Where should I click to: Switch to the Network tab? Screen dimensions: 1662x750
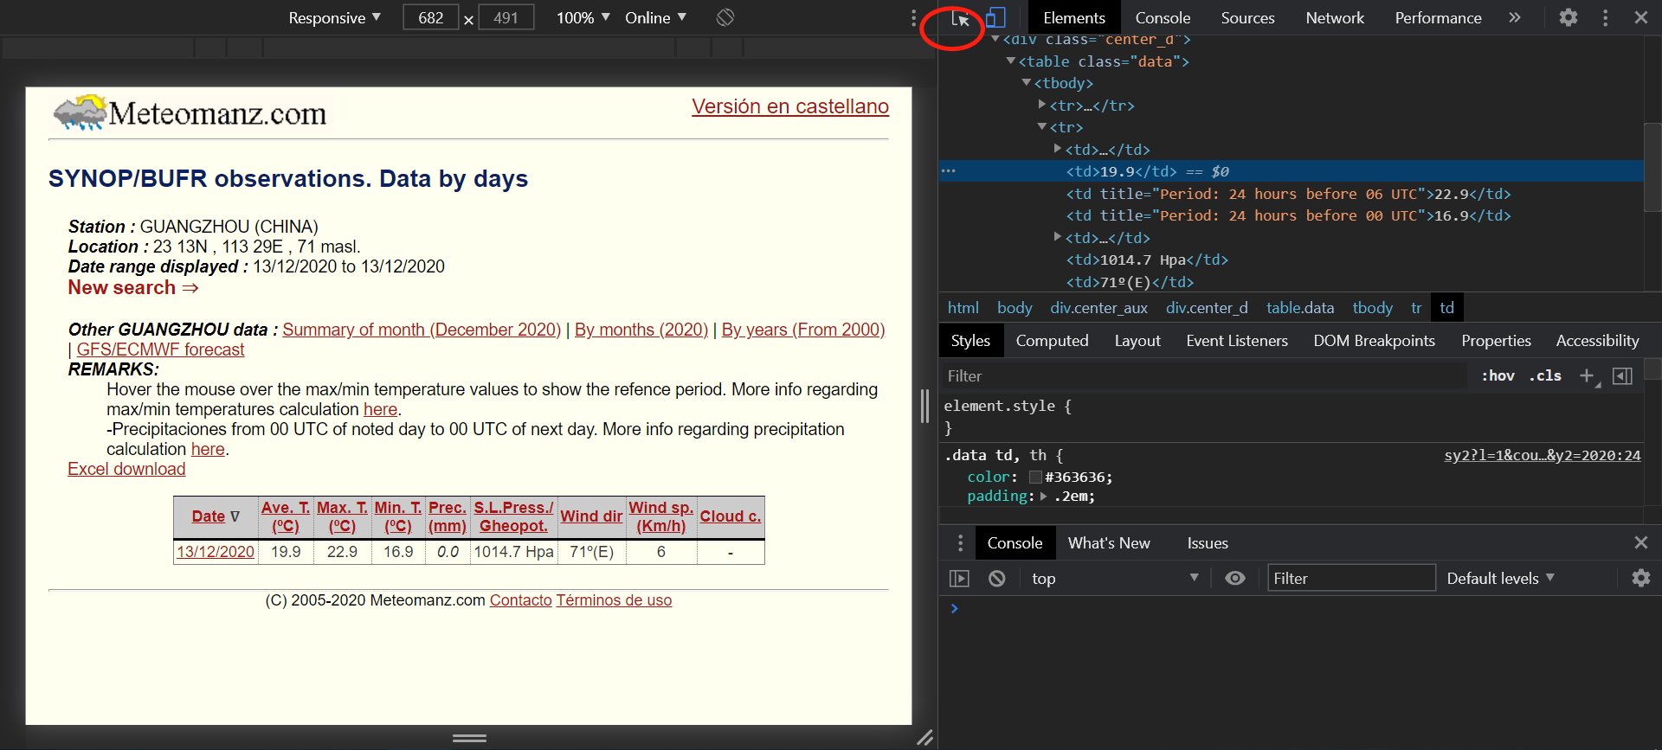[x=1334, y=17]
